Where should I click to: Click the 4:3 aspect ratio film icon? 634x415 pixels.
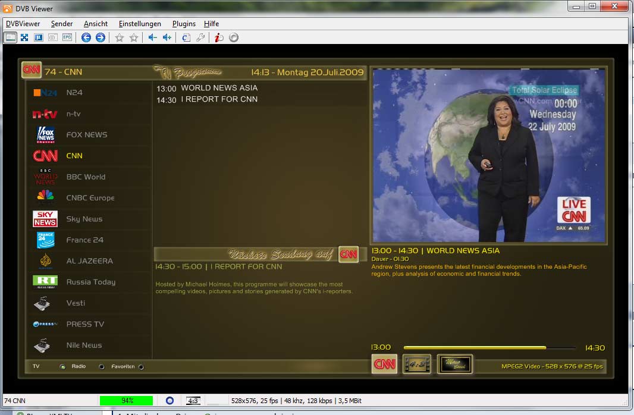coord(416,364)
